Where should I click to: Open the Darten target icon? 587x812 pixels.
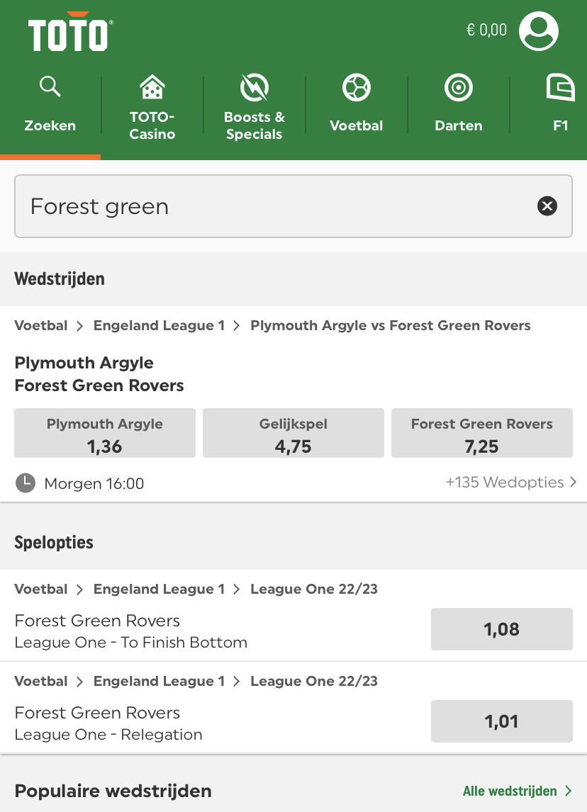click(458, 88)
